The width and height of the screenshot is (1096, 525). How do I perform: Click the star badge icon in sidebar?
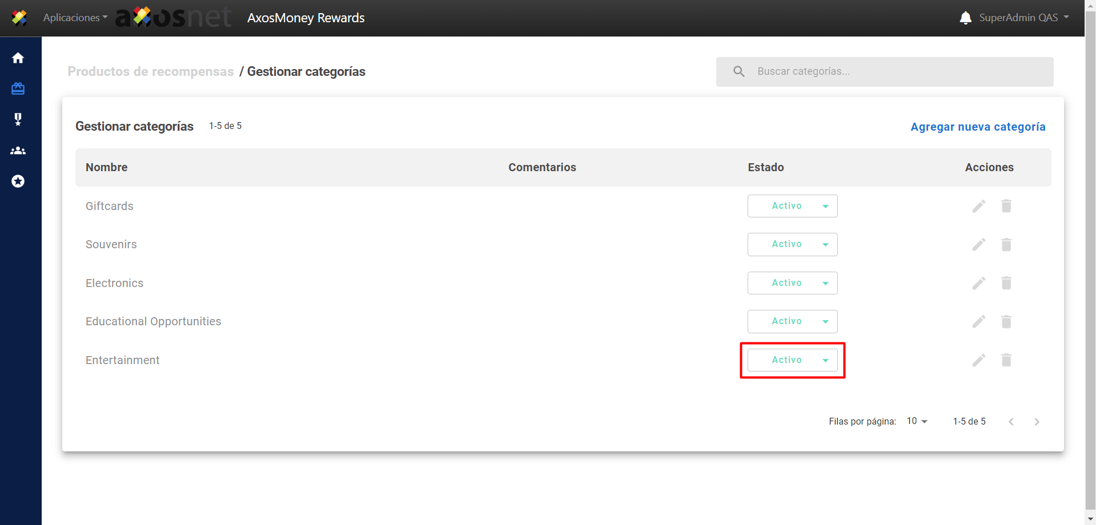click(18, 181)
